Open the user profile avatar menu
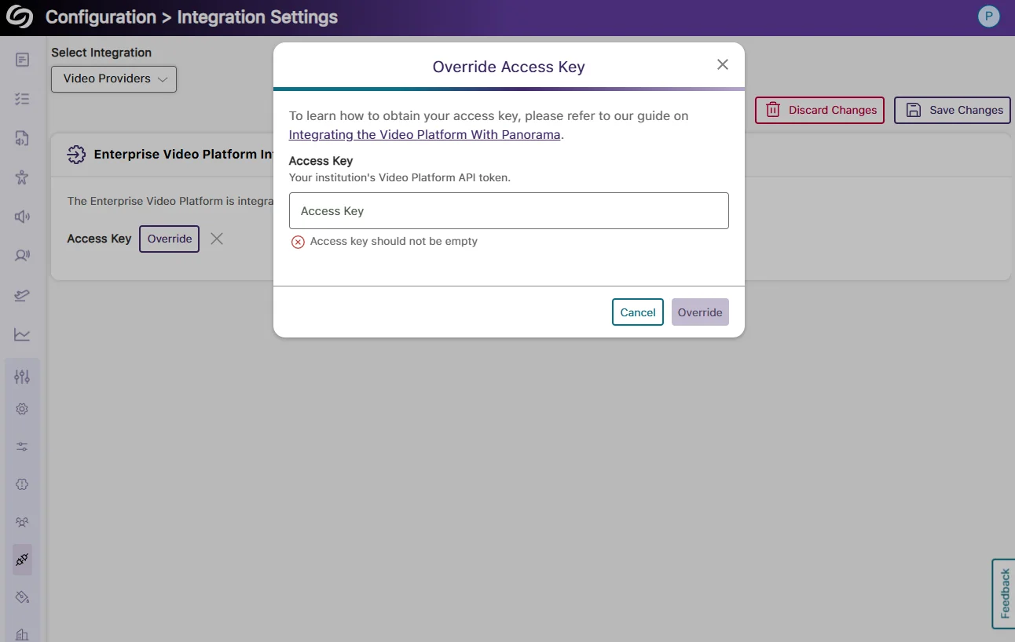The height and width of the screenshot is (642, 1015). pos(988,16)
